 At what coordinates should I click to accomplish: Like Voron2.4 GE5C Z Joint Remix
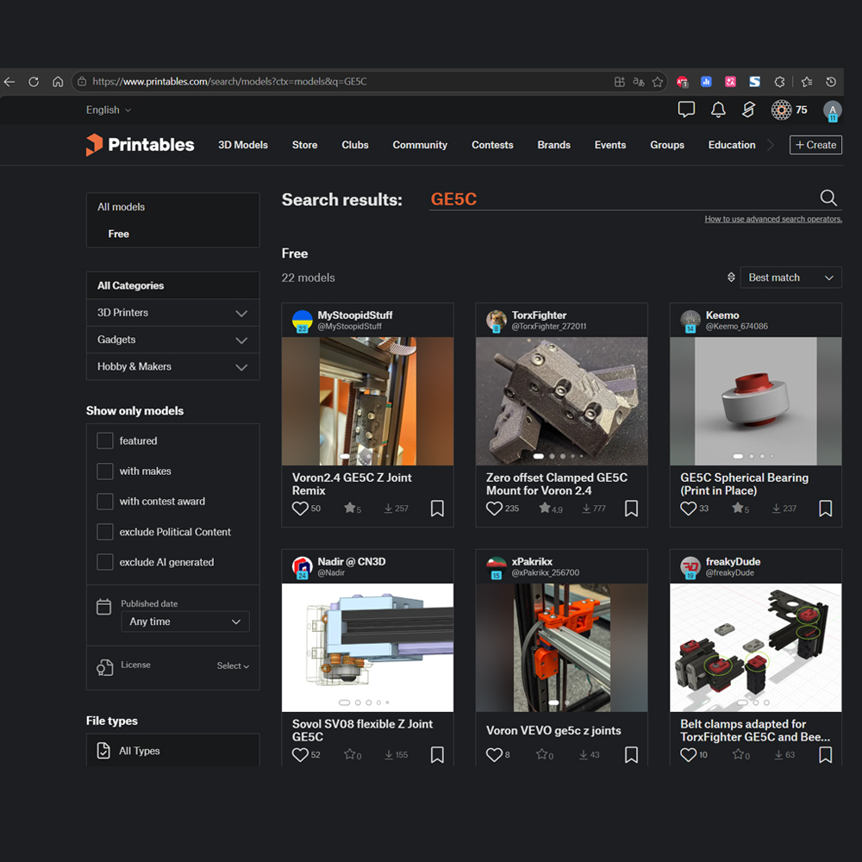300,509
